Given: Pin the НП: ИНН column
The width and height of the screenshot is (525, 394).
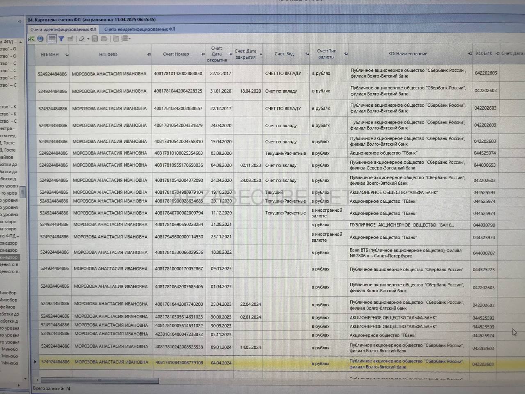Looking at the screenshot, I should click(66, 55).
